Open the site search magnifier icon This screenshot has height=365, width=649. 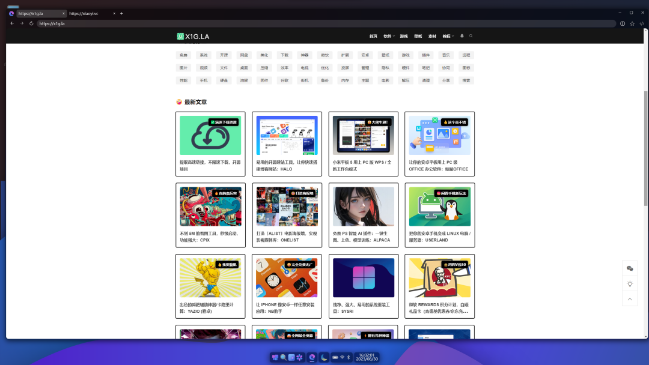point(471,36)
